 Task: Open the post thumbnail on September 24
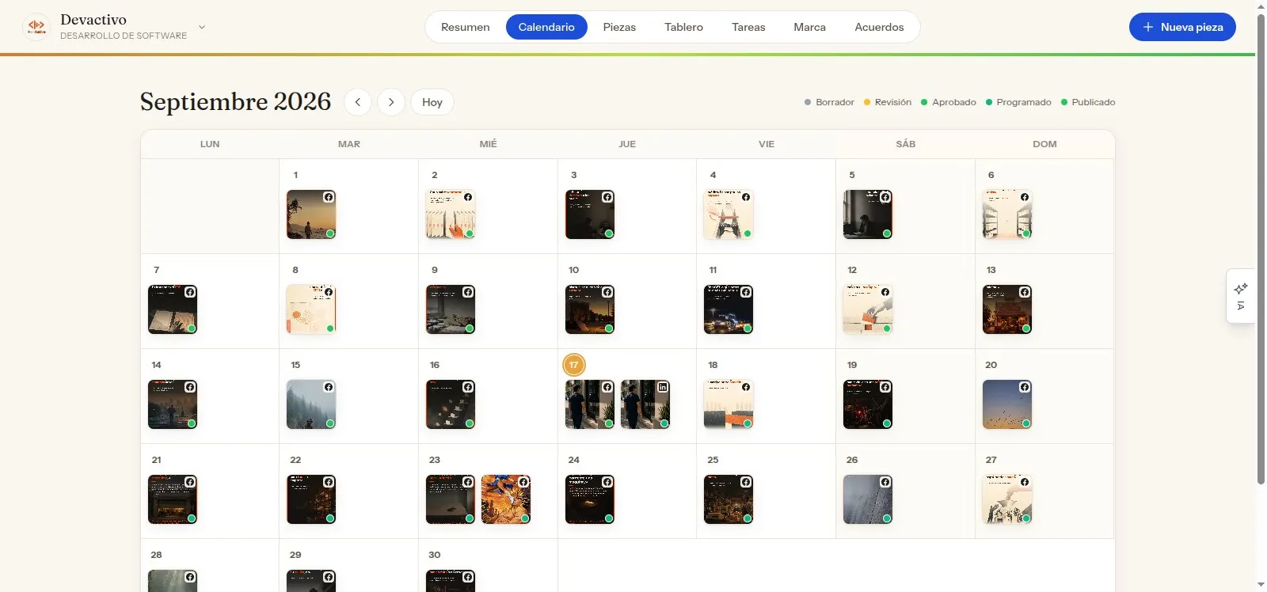(590, 499)
